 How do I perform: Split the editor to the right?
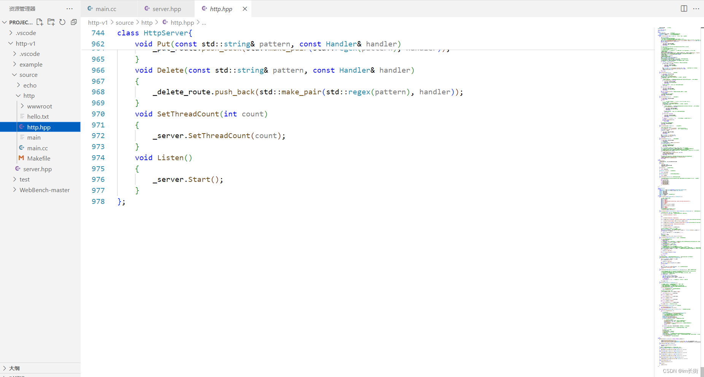click(684, 8)
